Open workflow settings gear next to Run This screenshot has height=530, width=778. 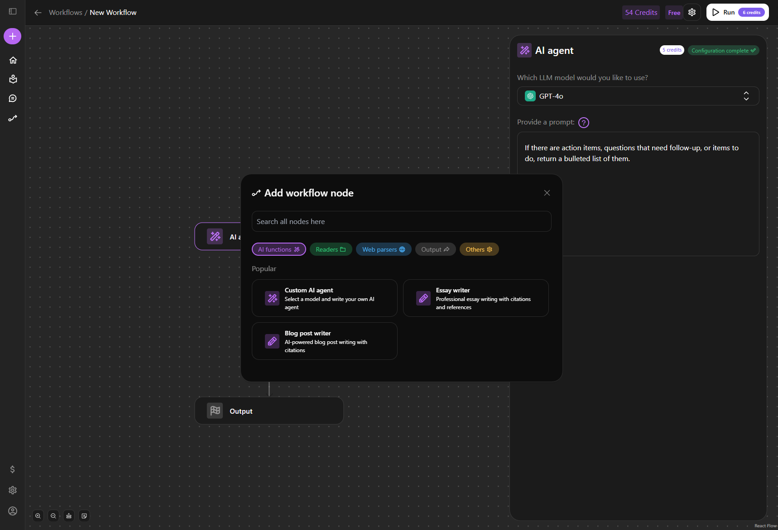pos(692,12)
